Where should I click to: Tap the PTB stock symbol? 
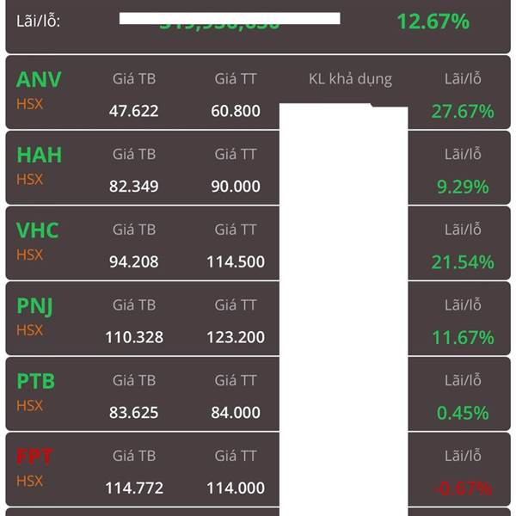point(35,381)
